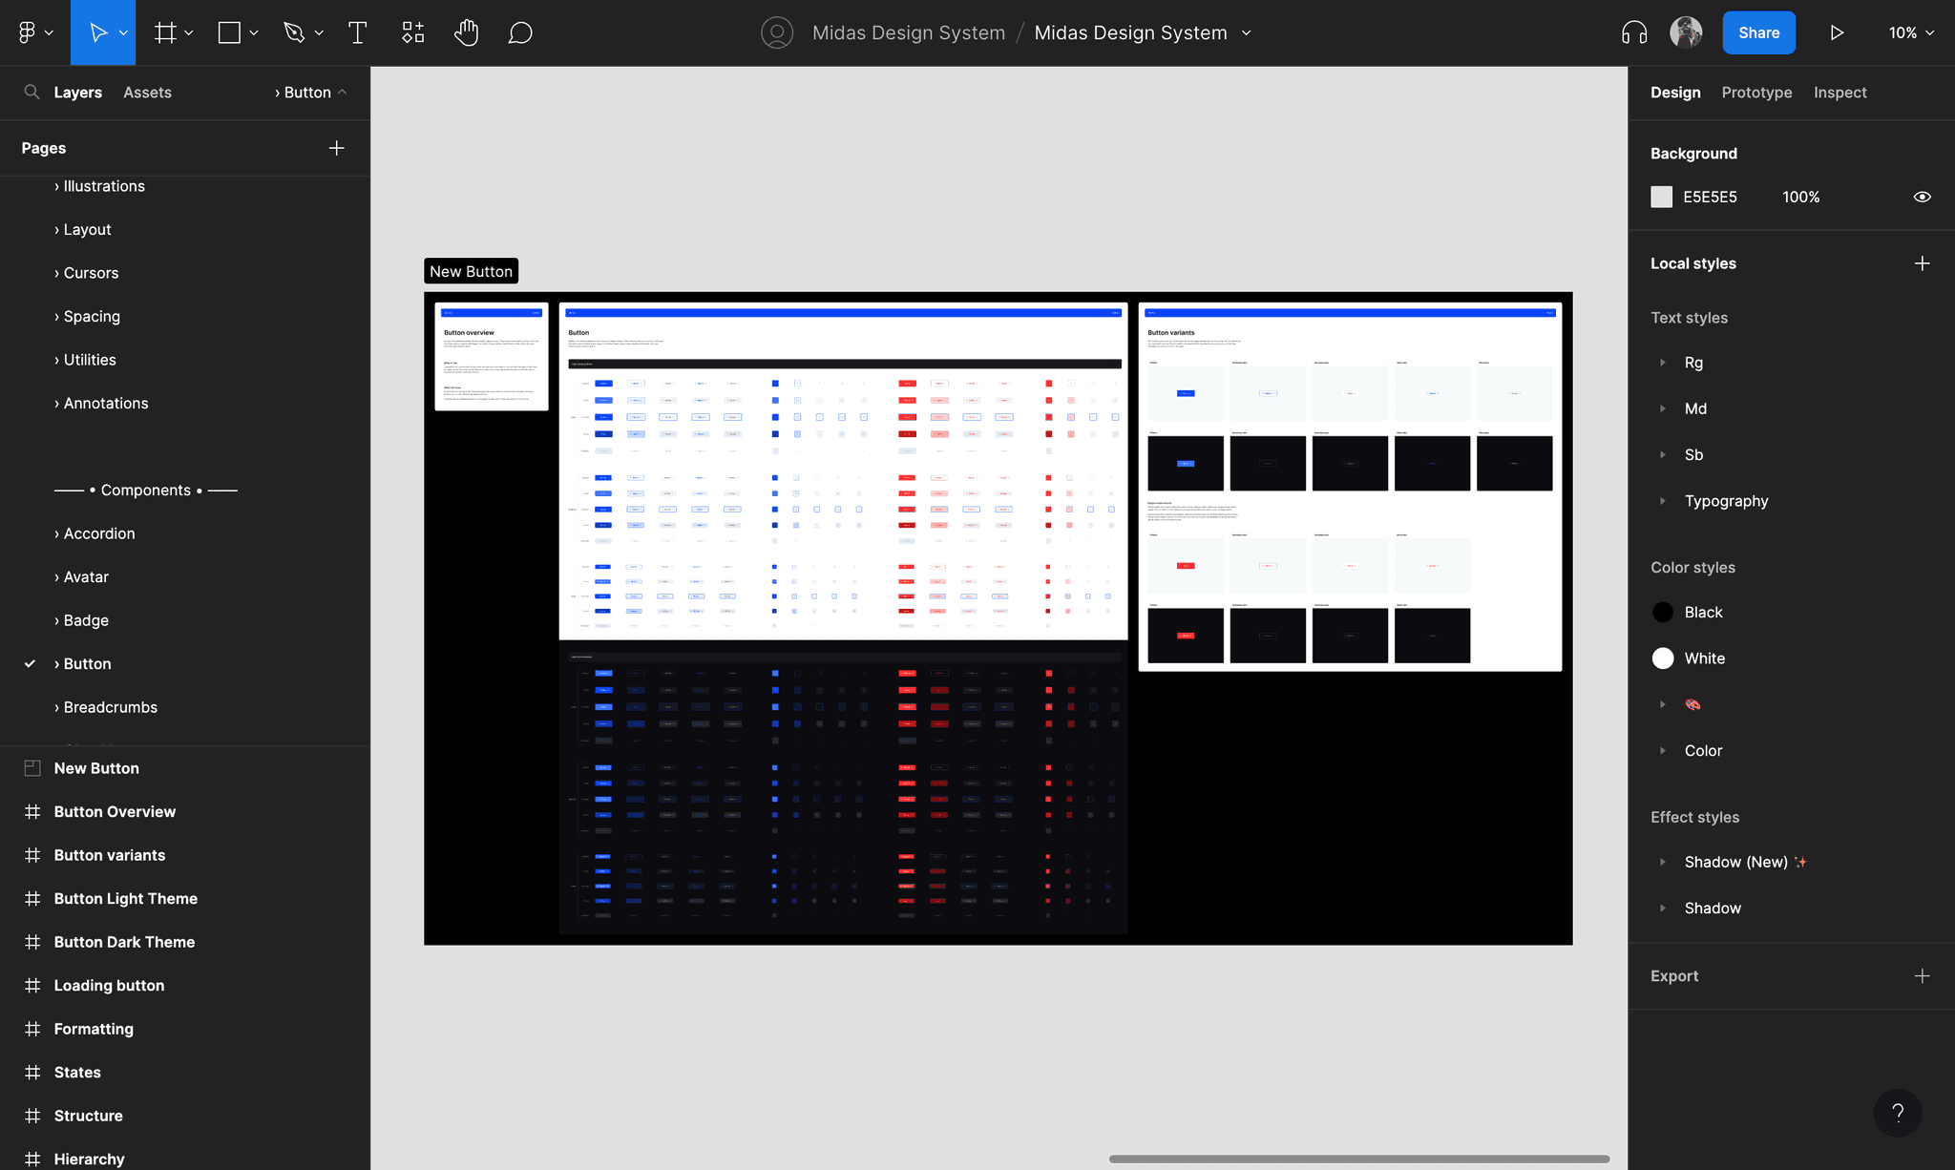Click the E5E5E5 background color swatch

point(1661,197)
